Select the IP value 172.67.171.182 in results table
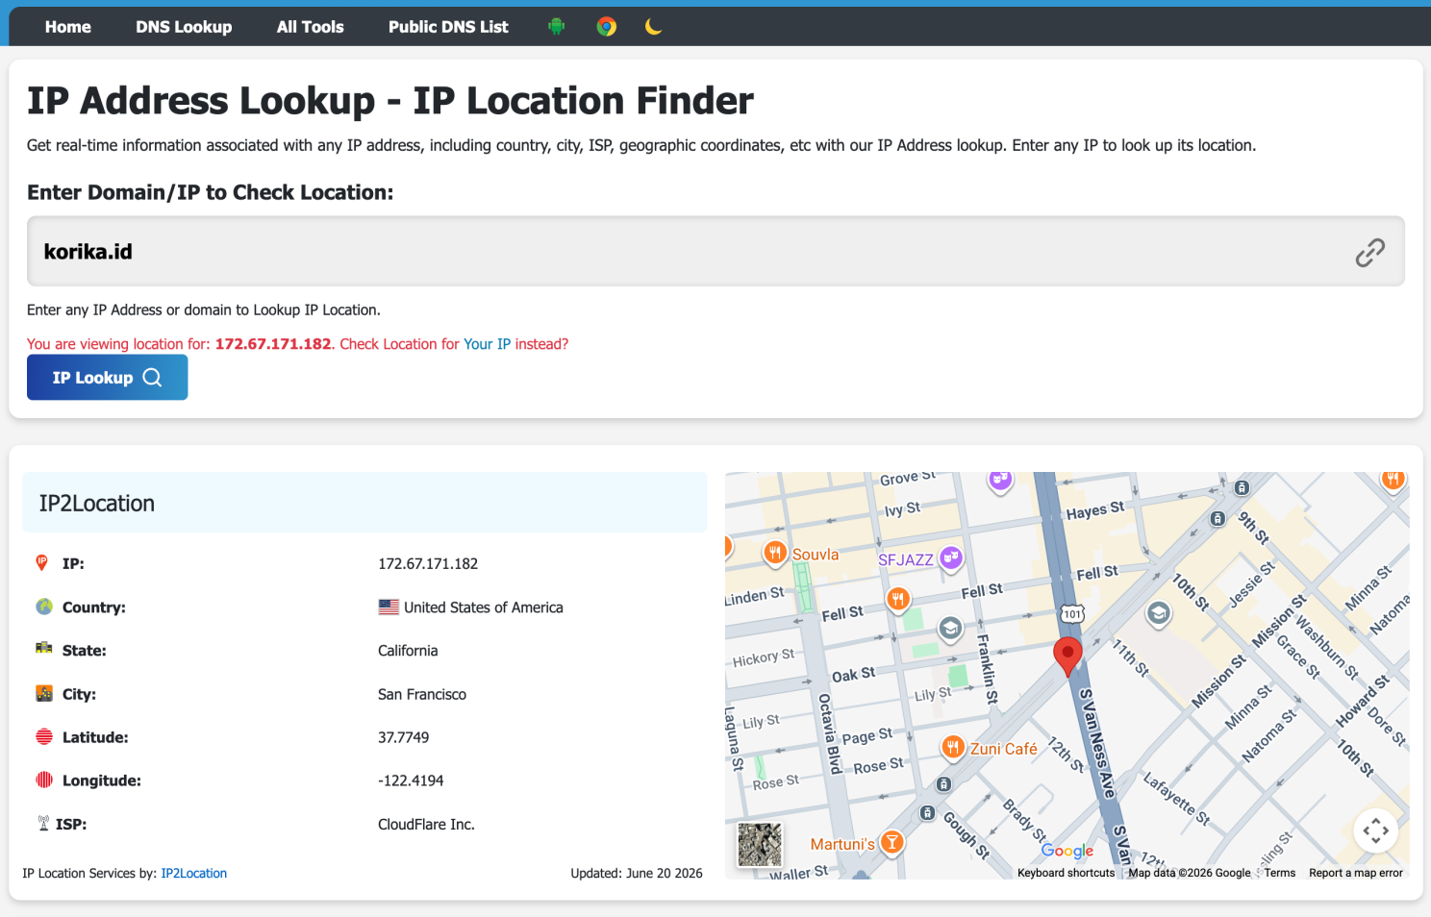This screenshot has width=1431, height=917. [x=428, y=564]
